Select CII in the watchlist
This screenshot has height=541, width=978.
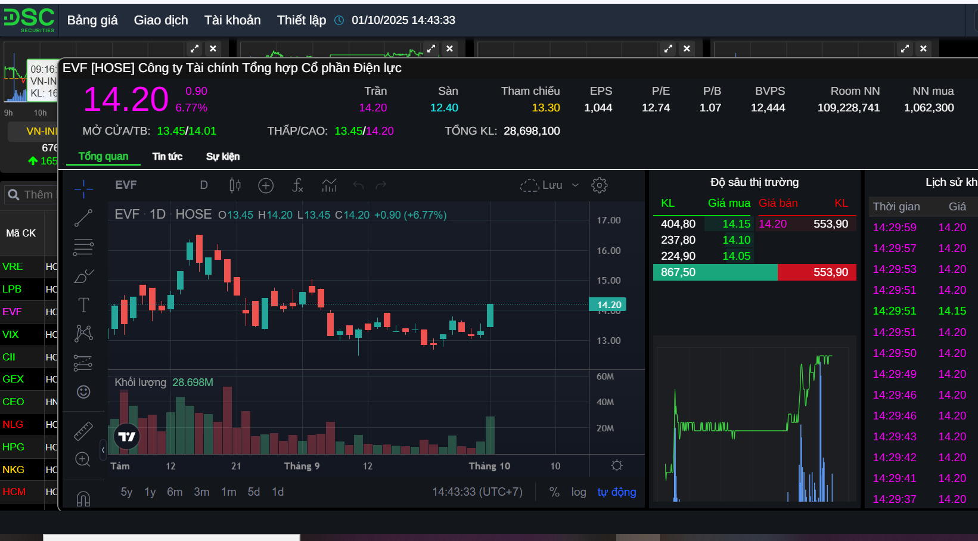pos(9,357)
